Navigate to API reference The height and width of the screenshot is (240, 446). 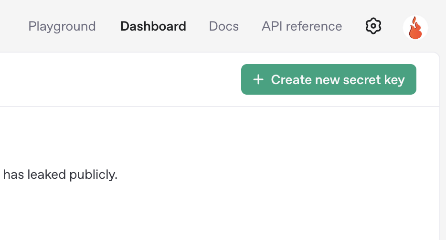(302, 26)
